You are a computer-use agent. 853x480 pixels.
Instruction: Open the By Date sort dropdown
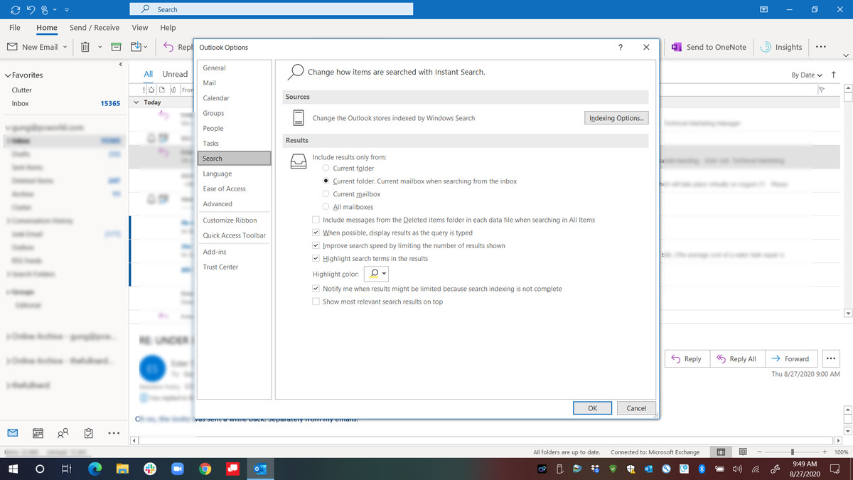pyautogui.click(x=807, y=75)
